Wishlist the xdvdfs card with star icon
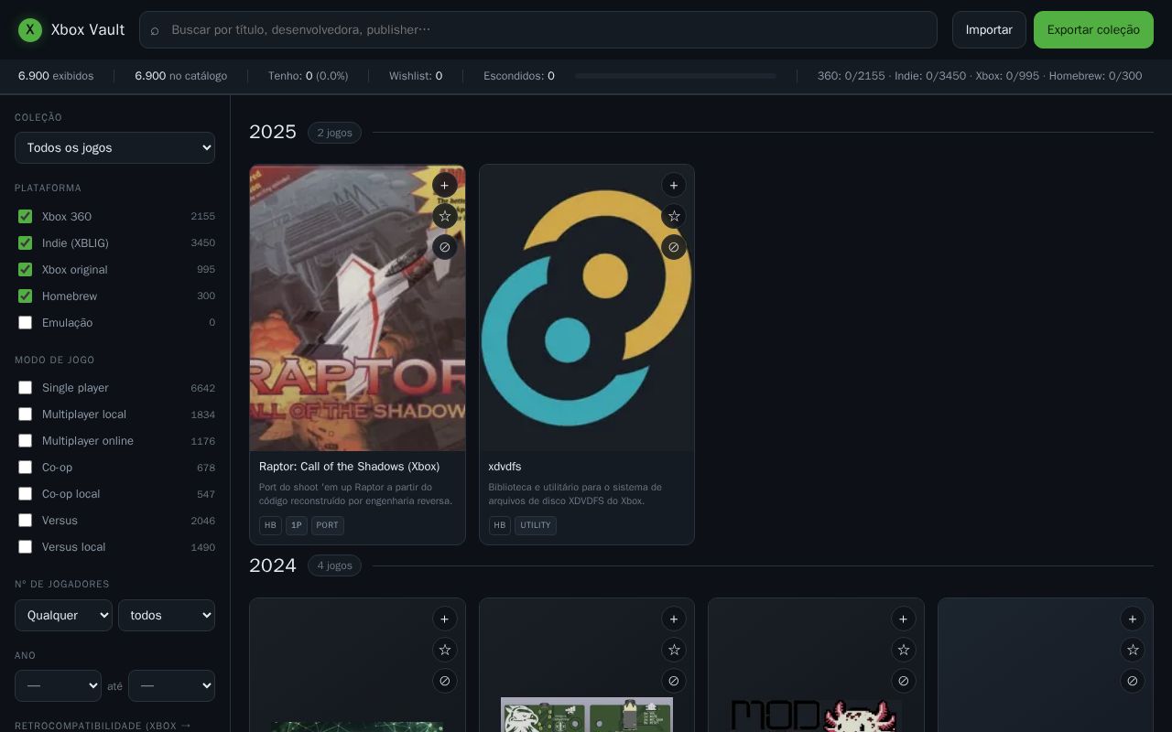The width and height of the screenshot is (1172, 732). pos(674,217)
